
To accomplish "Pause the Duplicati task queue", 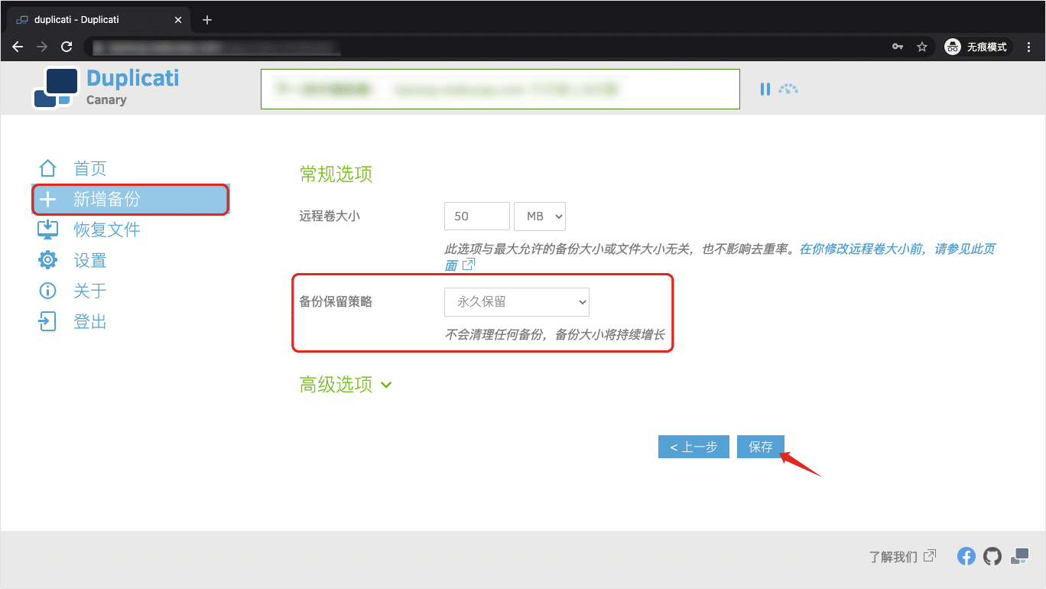I will pyautogui.click(x=765, y=89).
